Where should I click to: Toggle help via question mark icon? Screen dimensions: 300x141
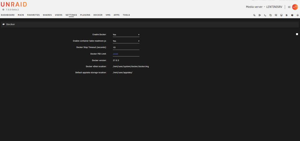(x=292, y=15)
